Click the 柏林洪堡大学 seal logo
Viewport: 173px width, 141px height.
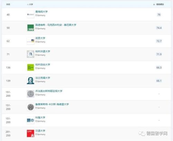[x=30, y=54]
